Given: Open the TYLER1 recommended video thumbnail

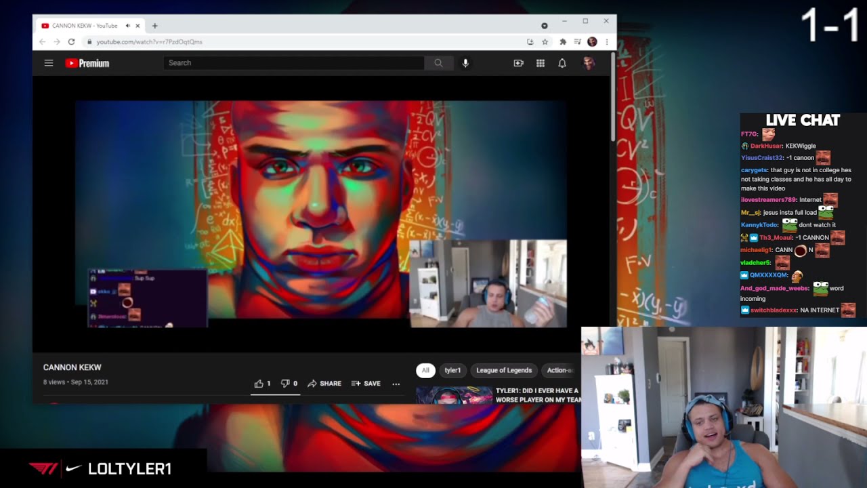Looking at the screenshot, I should 454,395.
